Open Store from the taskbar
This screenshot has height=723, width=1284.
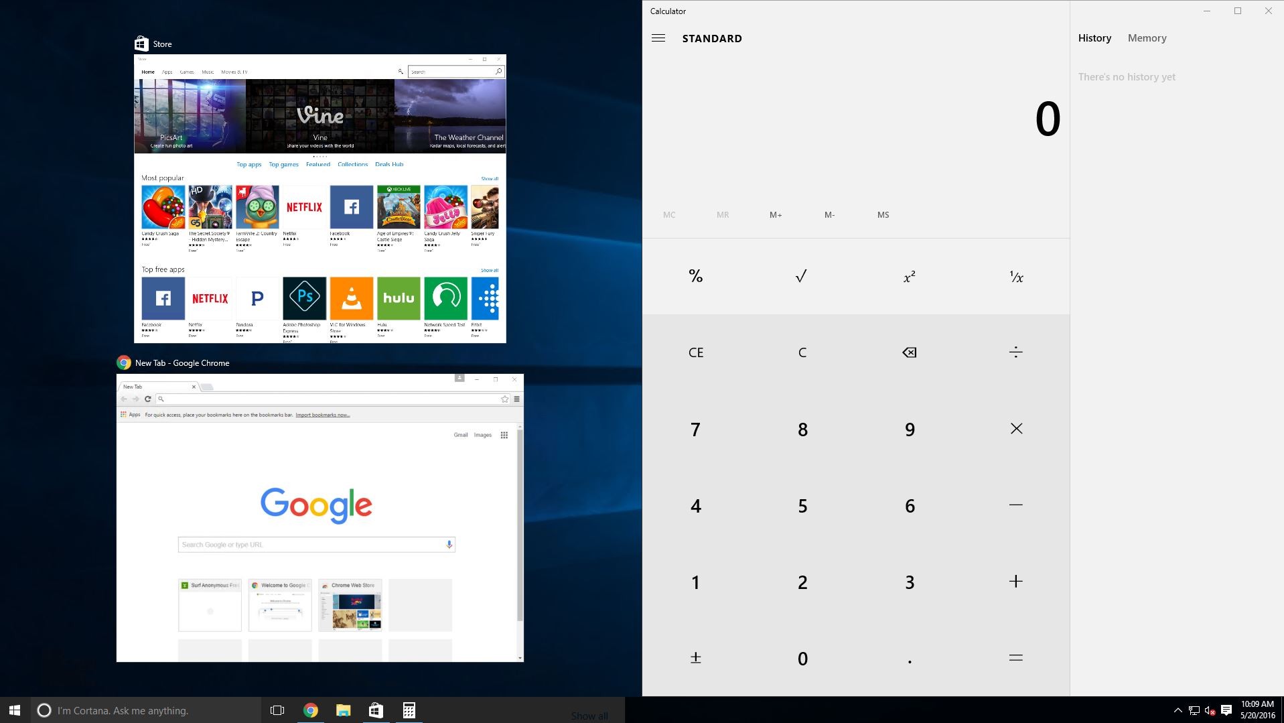point(376,710)
